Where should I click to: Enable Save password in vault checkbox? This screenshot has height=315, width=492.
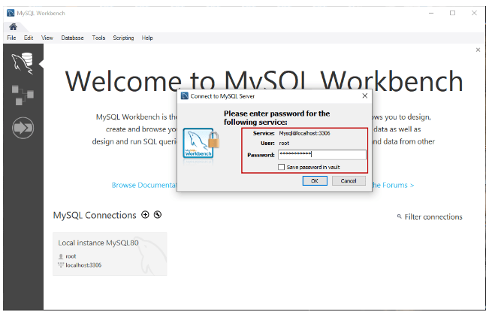282,167
